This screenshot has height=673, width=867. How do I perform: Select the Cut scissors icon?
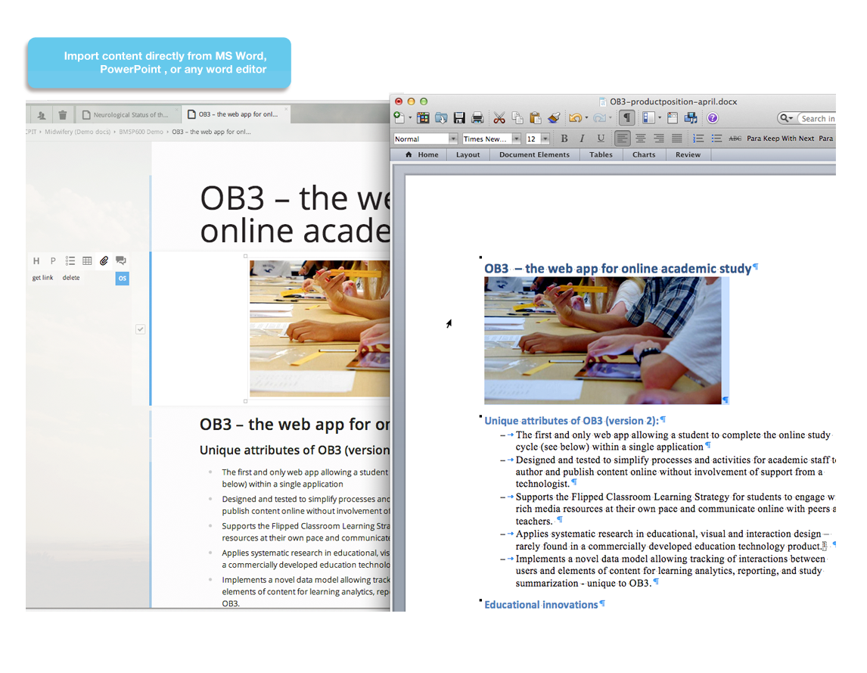click(x=499, y=118)
